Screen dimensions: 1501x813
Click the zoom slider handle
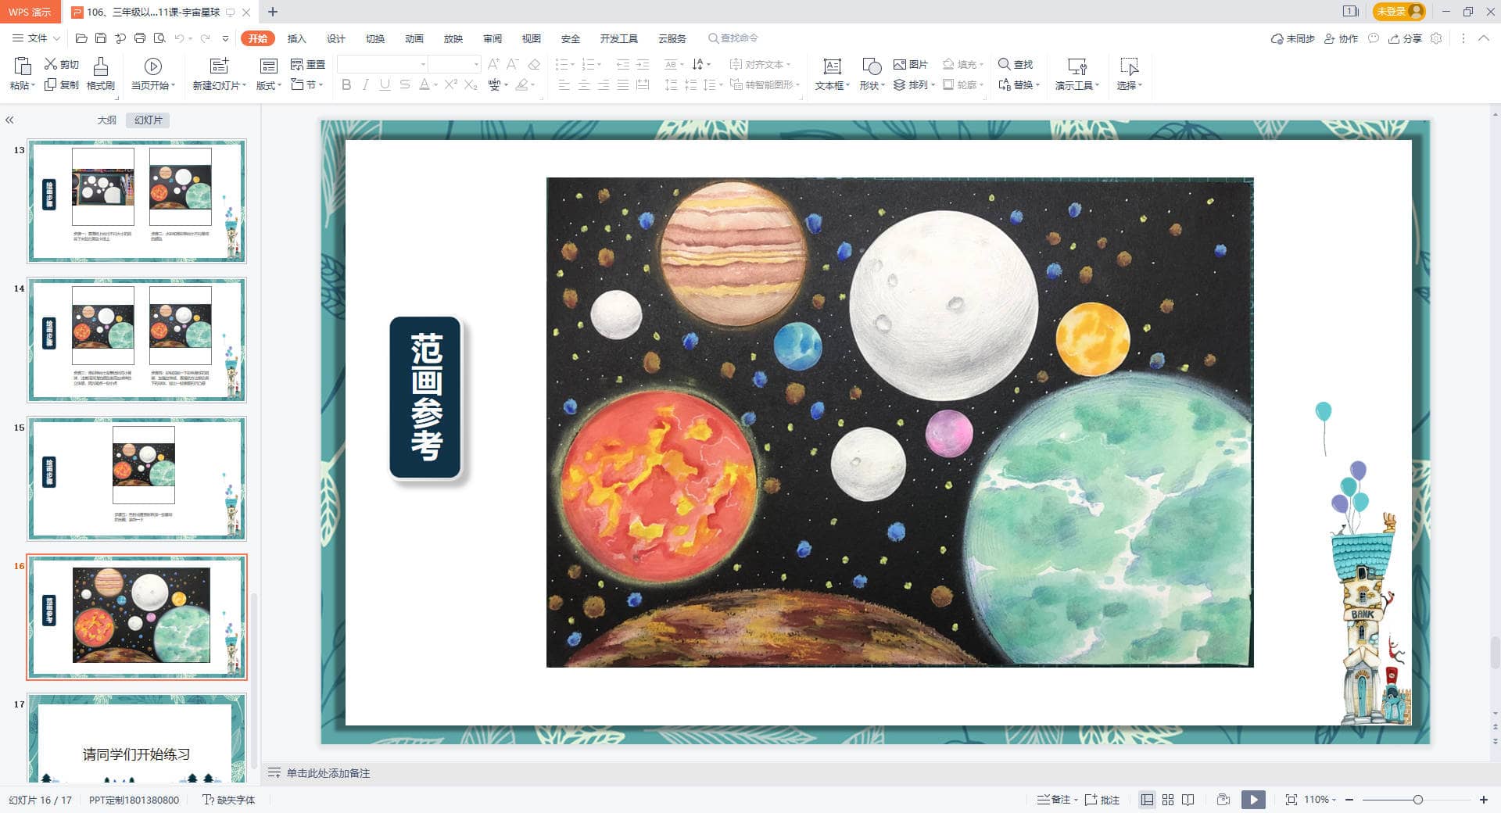click(1418, 800)
